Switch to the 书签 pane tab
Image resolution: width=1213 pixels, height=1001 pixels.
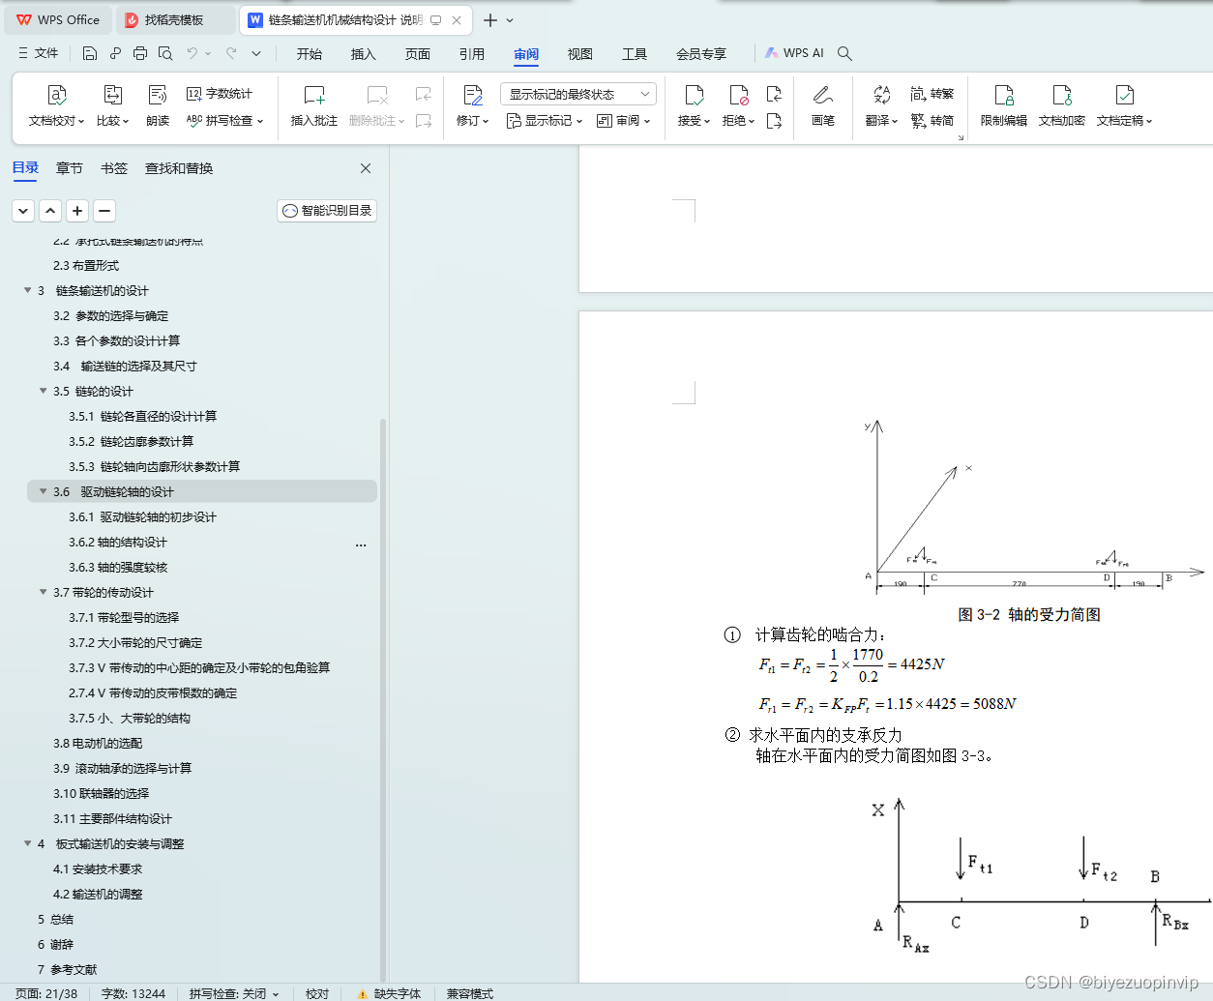(x=114, y=168)
